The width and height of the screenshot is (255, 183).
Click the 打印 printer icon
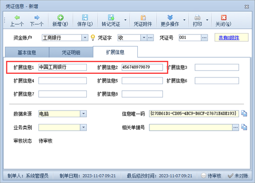pos(197,17)
